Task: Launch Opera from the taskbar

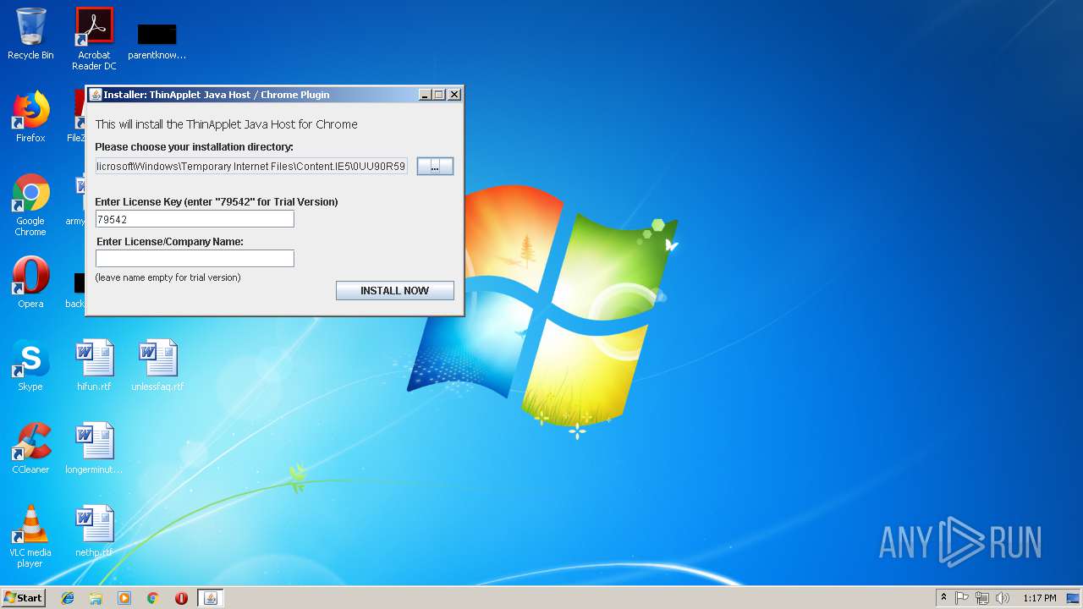Action: pyautogui.click(x=181, y=598)
